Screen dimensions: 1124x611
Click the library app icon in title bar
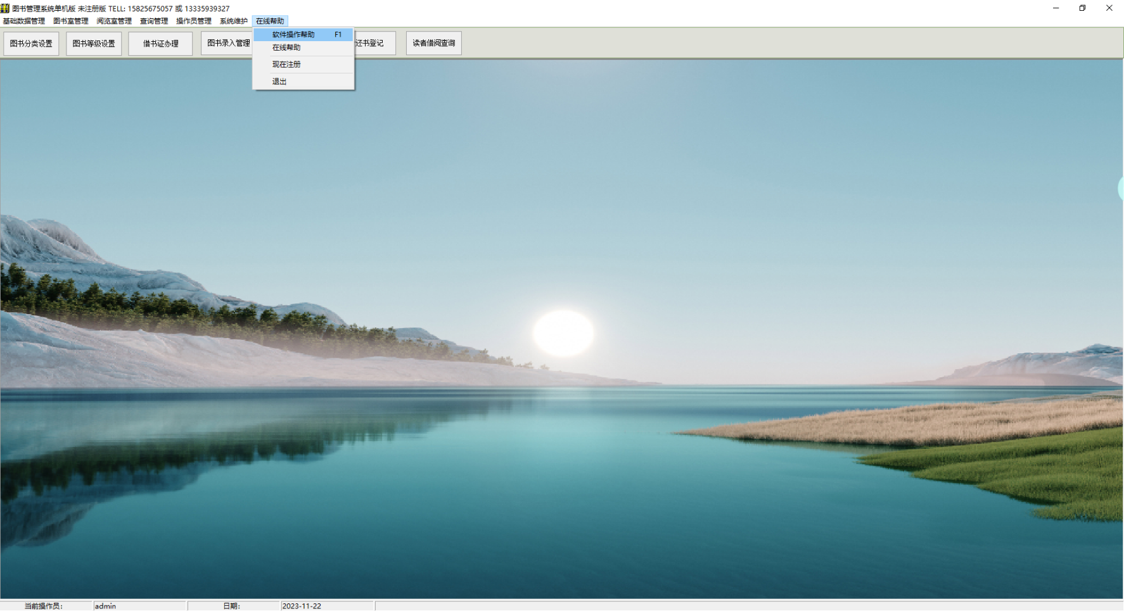[x=5, y=8]
